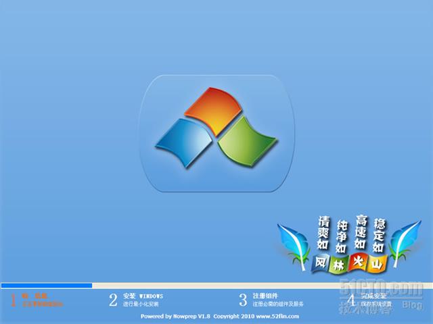Select step 3 注册组件
The width and height of the screenshot is (433, 324).
[x=271, y=300]
